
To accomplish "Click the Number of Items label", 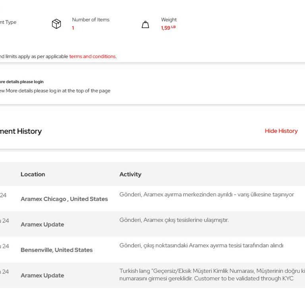I will pyautogui.click(x=91, y=19).
